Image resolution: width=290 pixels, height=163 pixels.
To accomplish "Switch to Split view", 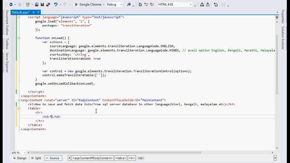I will click(36, 158).
